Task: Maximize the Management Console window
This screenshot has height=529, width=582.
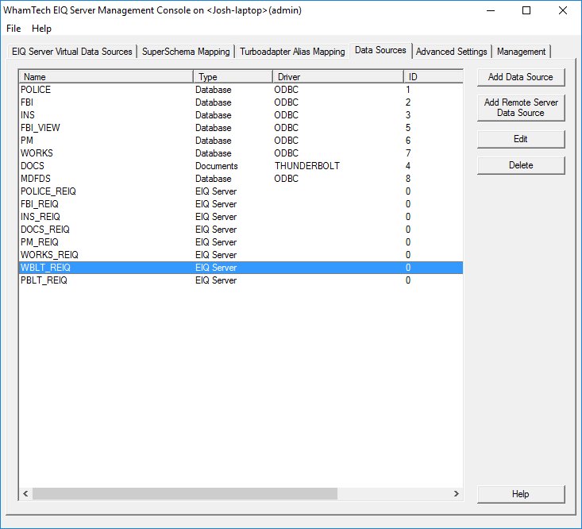Action: click(x=526, y=10)
